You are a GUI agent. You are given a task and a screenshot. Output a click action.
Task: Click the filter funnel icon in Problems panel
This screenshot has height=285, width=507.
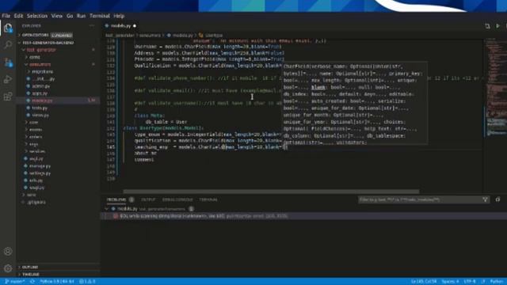(x=485, y=199)
